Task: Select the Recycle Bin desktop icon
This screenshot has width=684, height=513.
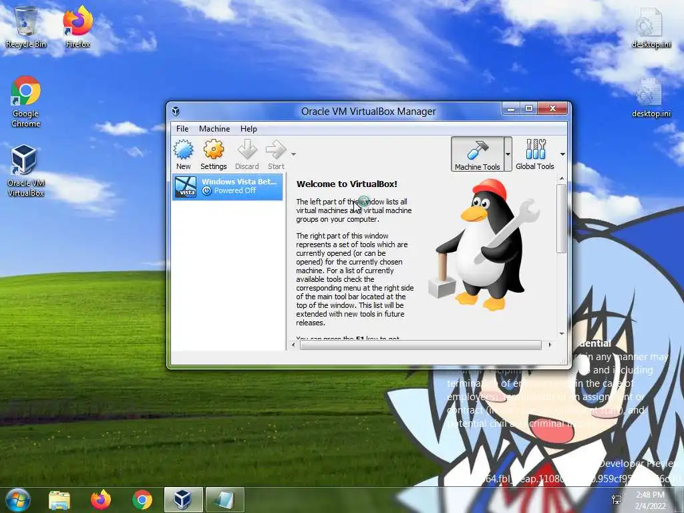Action: 26,27
